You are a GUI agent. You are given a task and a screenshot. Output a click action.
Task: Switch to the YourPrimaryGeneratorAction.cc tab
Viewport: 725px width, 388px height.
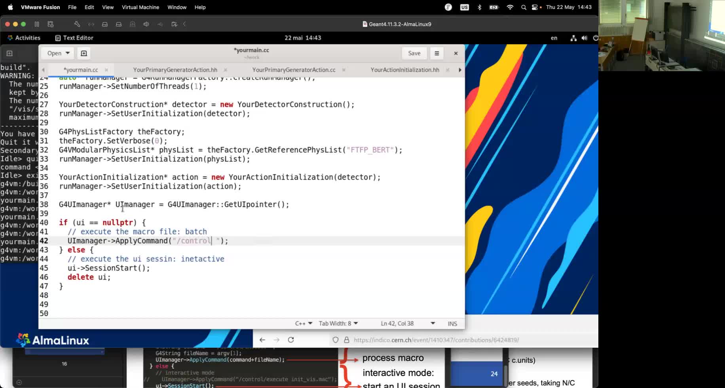point(294,70)
